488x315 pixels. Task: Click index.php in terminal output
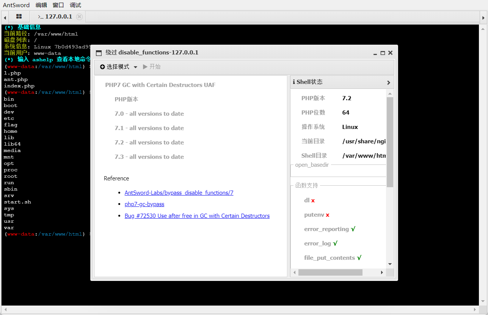[19, 86]
